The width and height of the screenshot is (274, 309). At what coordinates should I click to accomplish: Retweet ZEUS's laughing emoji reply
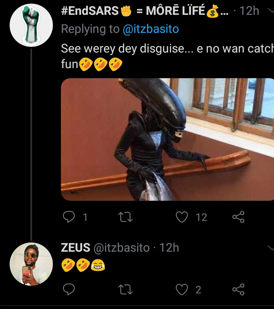(x=126, y=289)
